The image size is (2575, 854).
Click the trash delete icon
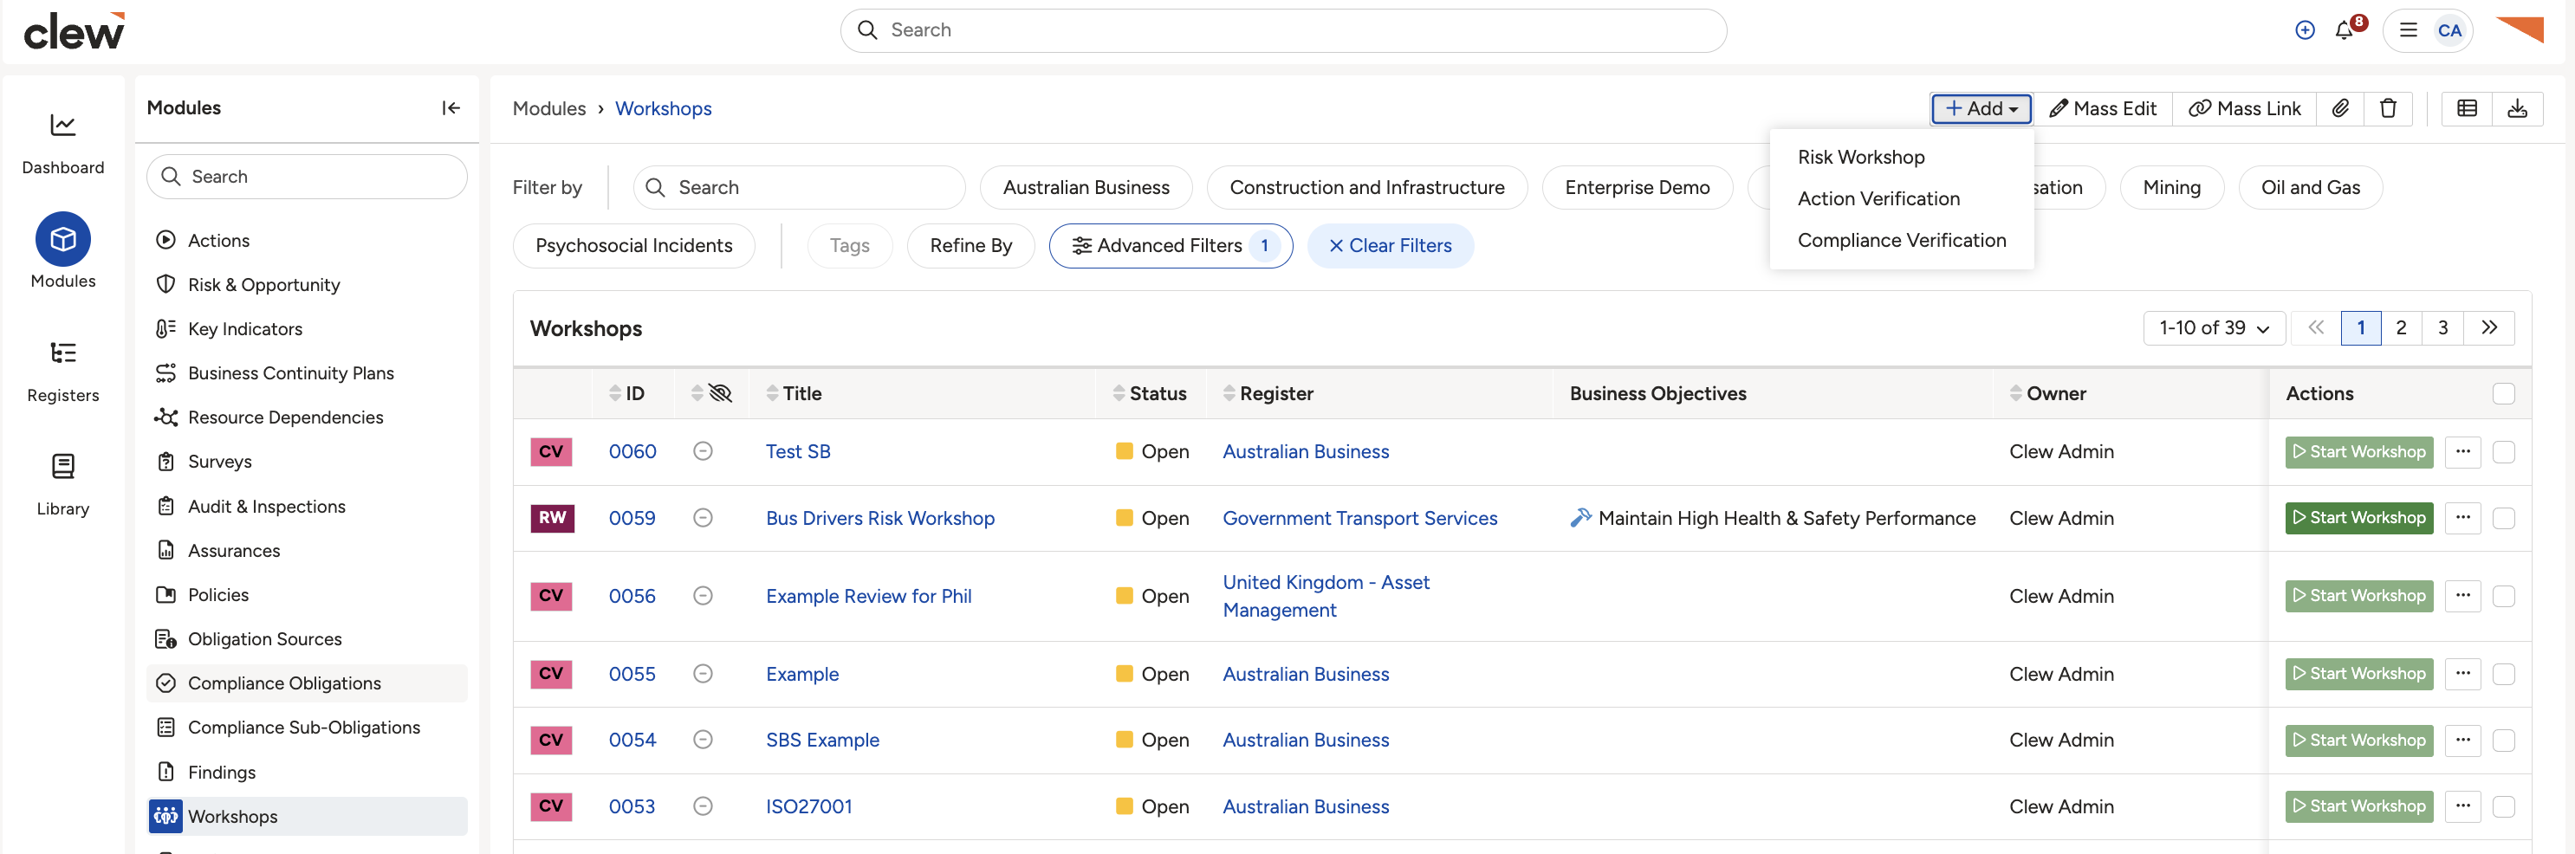click(x=2388, y=108)
